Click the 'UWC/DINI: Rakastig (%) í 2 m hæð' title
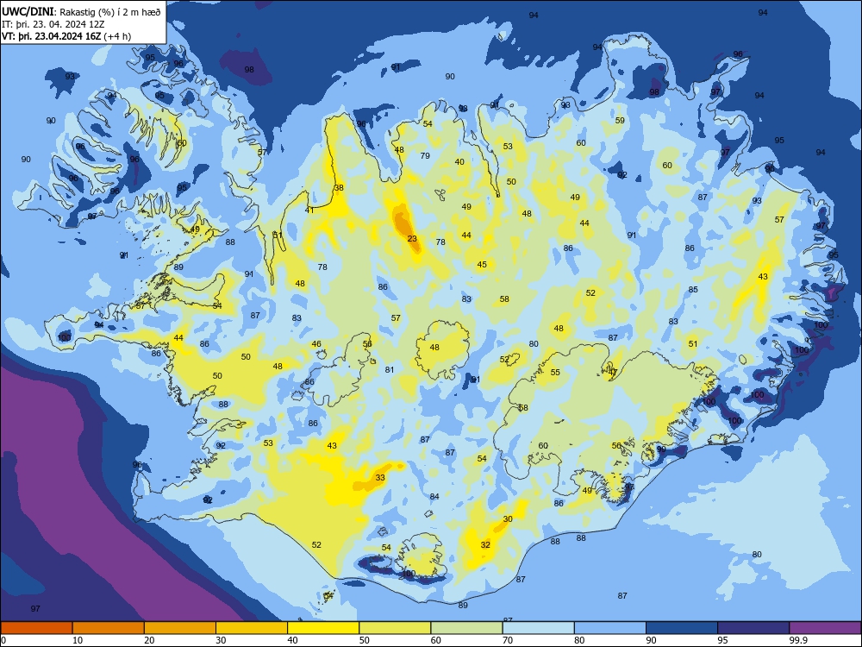 [x=81, y=12]
